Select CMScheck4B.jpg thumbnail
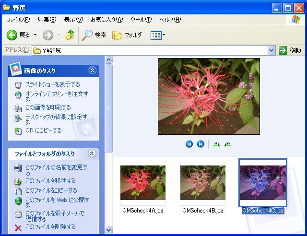Image resolution: width=307 pixels, height=236 pixels. 203,183
